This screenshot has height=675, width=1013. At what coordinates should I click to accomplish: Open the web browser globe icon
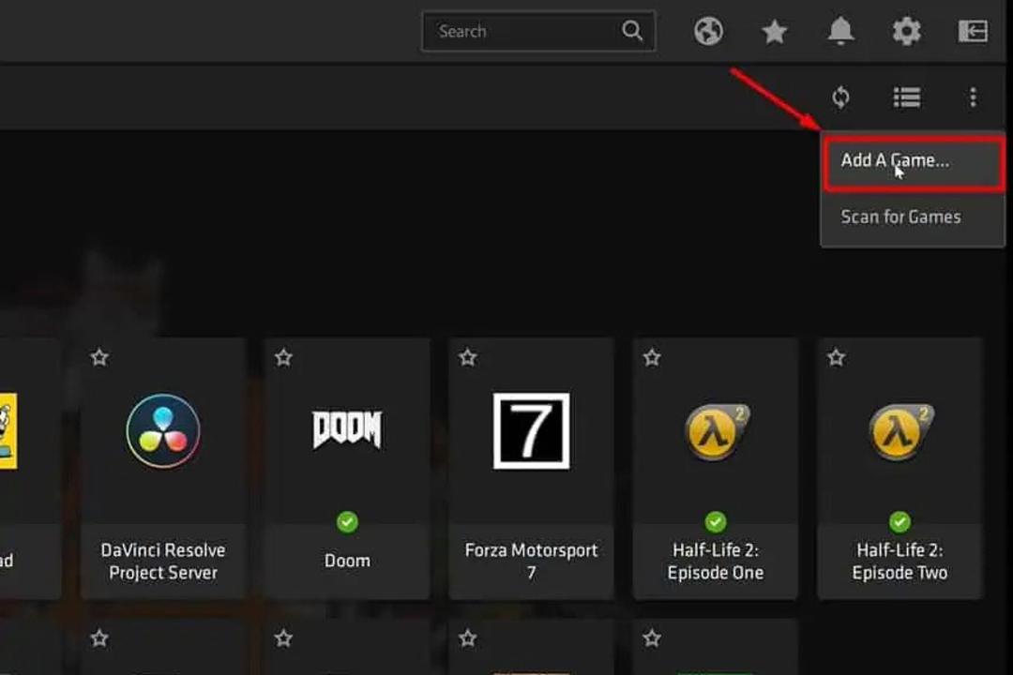click(x=708, y=31)
